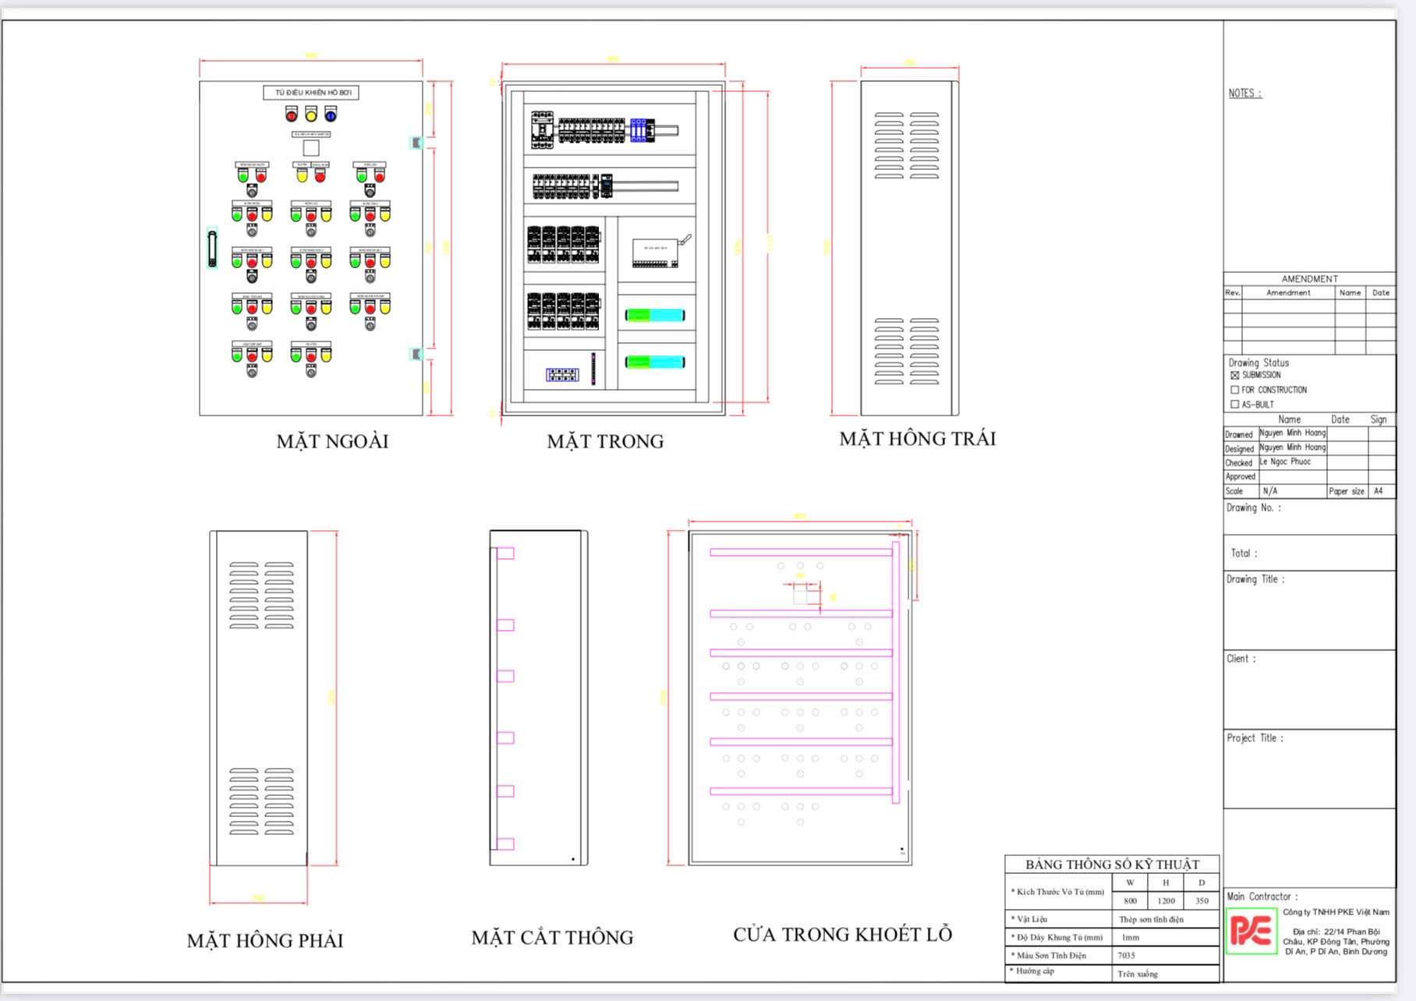Viewport: 1416px width, 1001px height.
Task: Click the door handle on the outer panel
Action: click(x=212, y=249)
